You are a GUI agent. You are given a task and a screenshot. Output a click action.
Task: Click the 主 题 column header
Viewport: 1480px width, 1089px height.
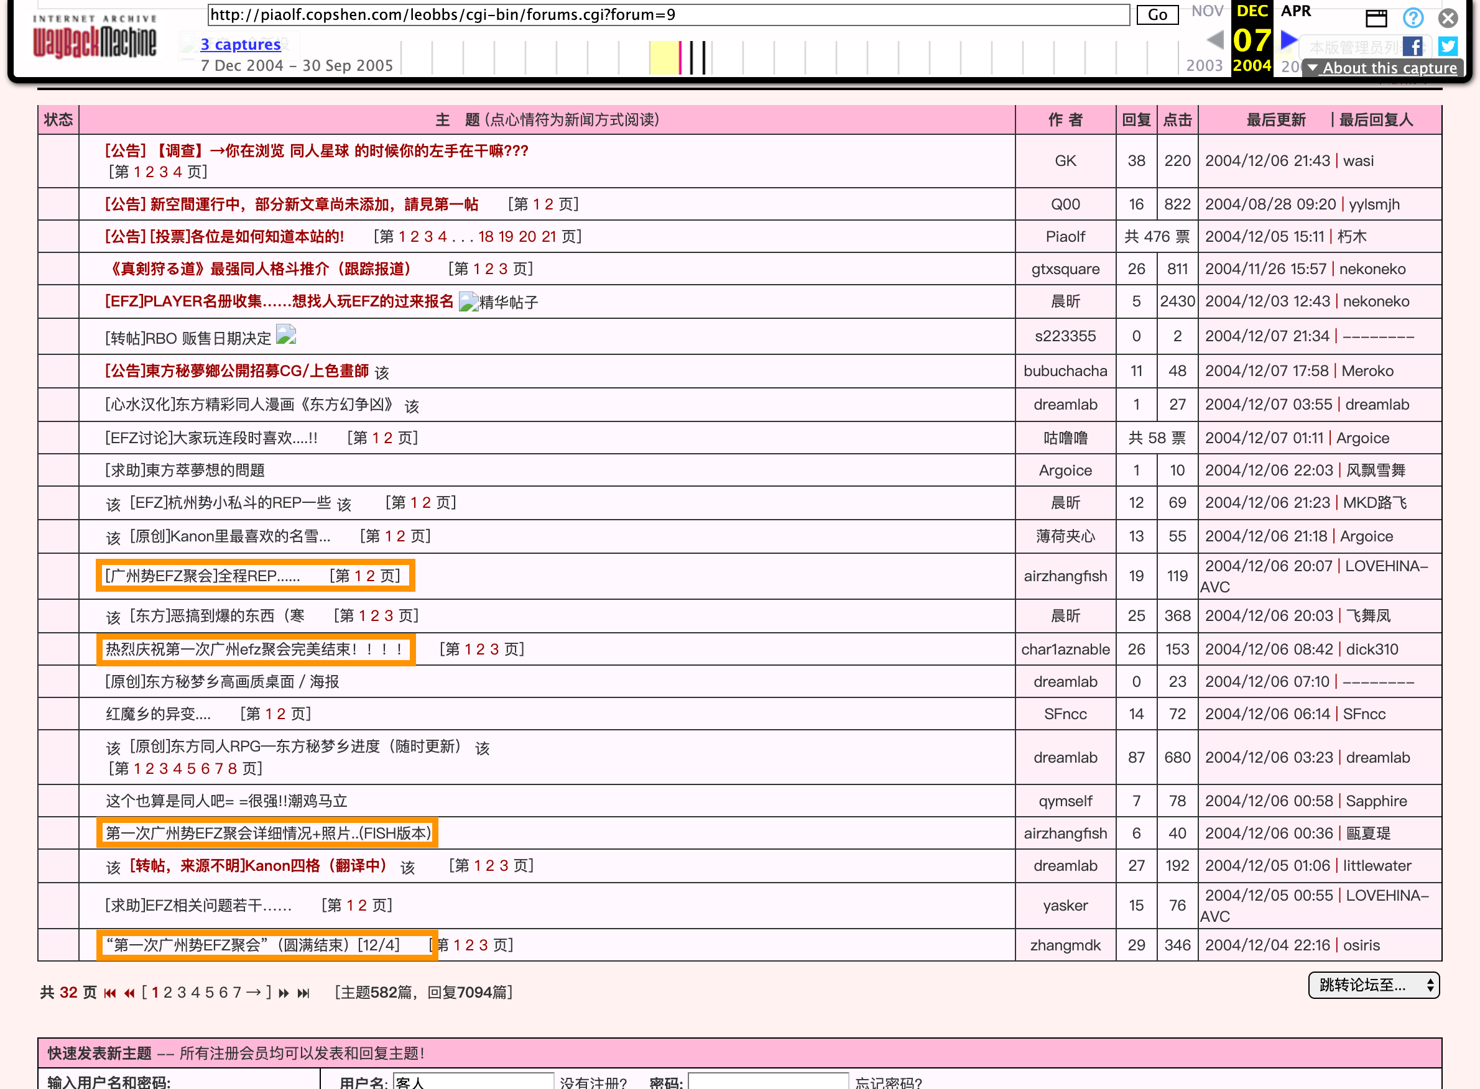click(x=547, y=119)
